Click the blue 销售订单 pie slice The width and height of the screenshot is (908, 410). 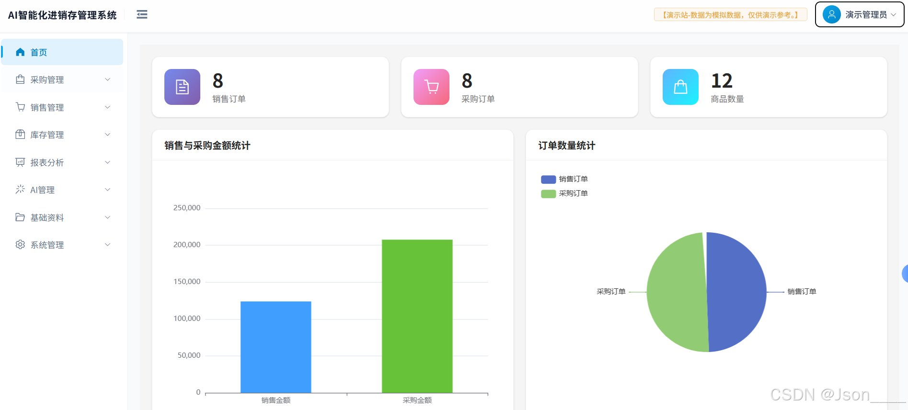[x=738, y=292]
